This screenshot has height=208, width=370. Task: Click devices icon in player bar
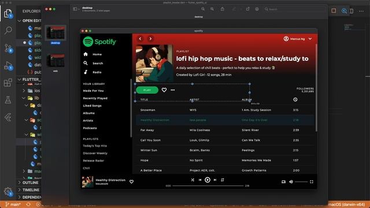[283, 182]
